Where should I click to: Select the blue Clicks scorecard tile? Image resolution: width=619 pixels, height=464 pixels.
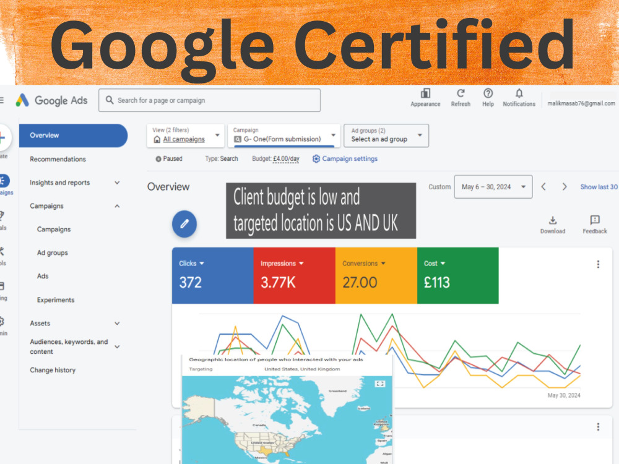click(213, 275)
